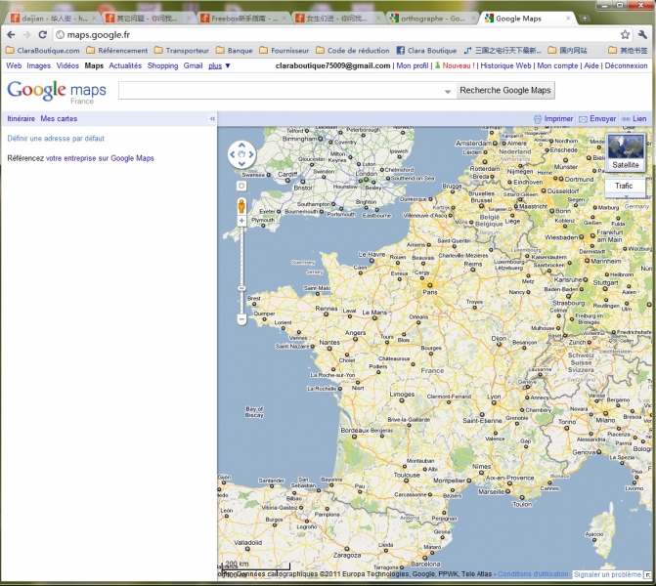Viewport: 656px width, 586px height.
Task: Collapse the left side panel
Action: pyautogui.click(x=212, y=119)
